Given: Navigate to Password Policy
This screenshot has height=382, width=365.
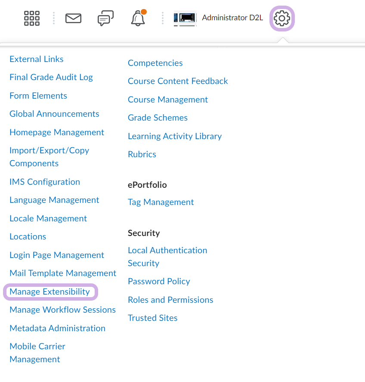Looking at the screenshot, I should click(159, 281).
